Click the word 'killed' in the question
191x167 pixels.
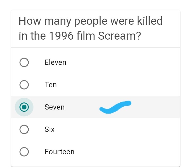coord(149,21)
